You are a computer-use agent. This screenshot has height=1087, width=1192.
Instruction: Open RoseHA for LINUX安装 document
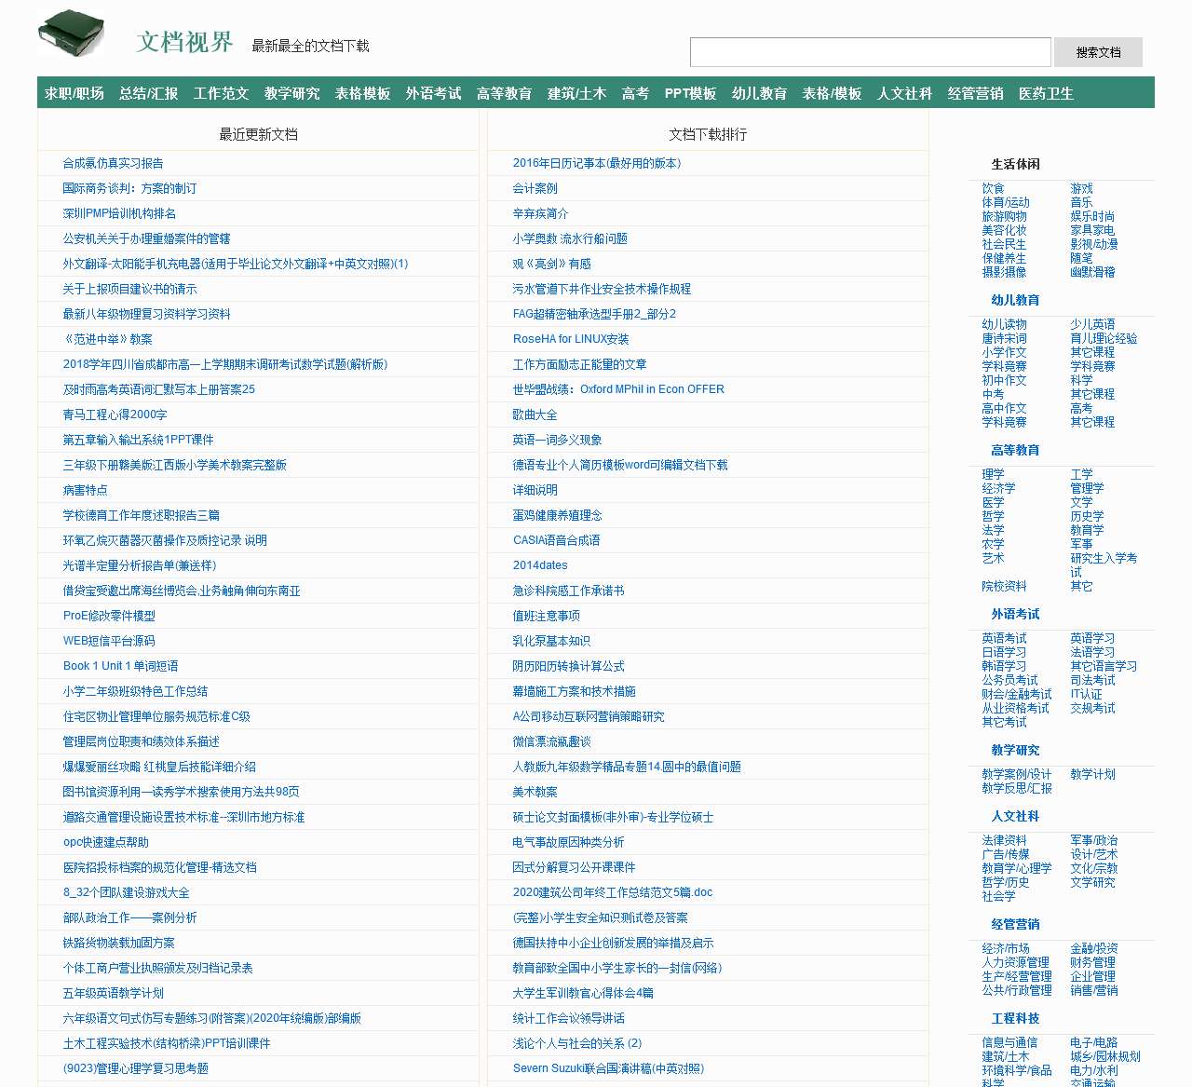(569, 339)
